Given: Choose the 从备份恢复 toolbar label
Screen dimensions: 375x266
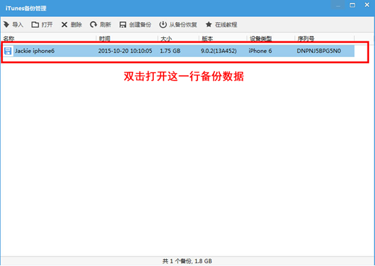Looking at the screenshot, I should [x=183, y=24].
